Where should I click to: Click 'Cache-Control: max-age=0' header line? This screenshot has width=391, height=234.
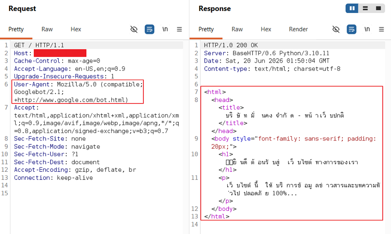point(57,61)
